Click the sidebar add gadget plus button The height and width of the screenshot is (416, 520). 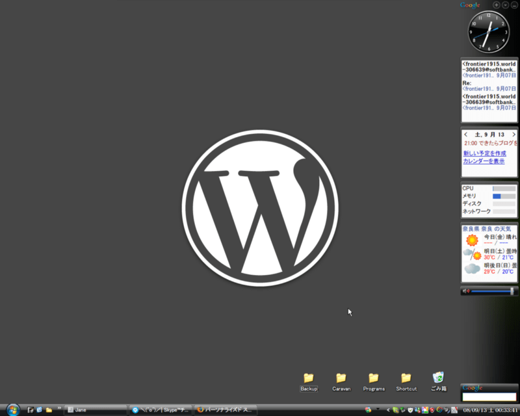tap(497, 5)
